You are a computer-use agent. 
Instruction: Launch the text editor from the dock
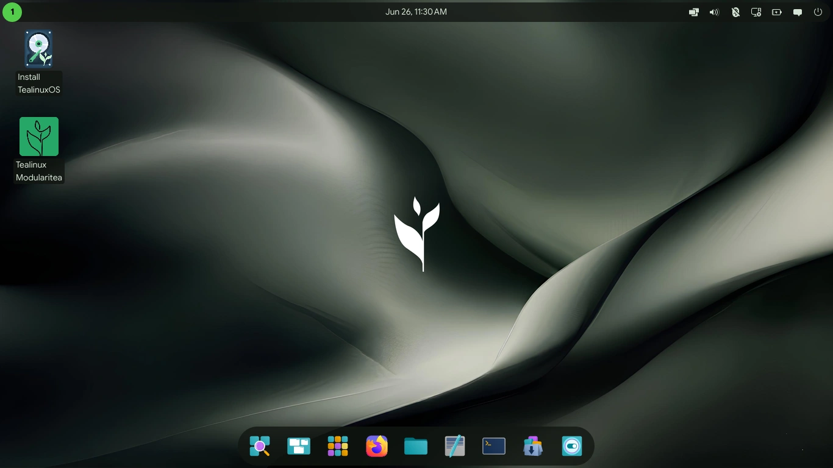[455, 446]
